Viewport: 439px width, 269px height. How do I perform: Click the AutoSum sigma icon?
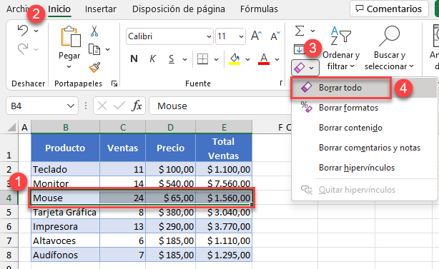click(x=300, y=31)
